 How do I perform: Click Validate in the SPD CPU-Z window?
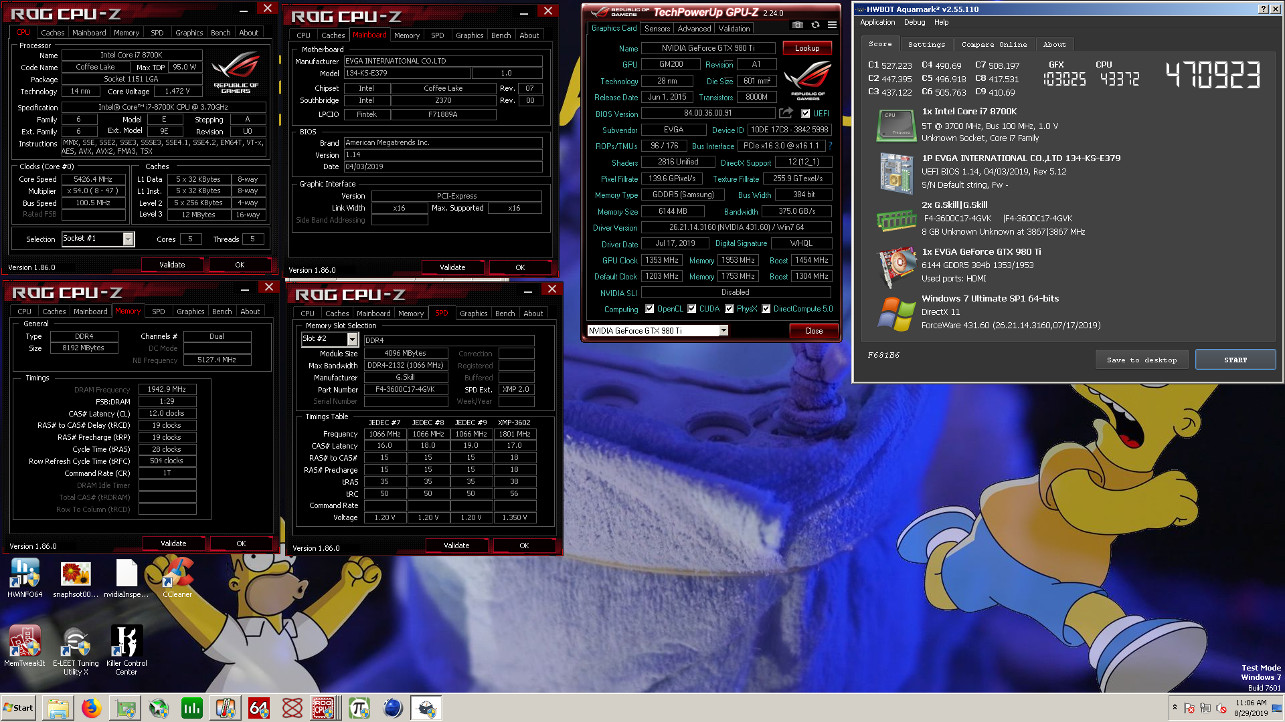(456, 546)
